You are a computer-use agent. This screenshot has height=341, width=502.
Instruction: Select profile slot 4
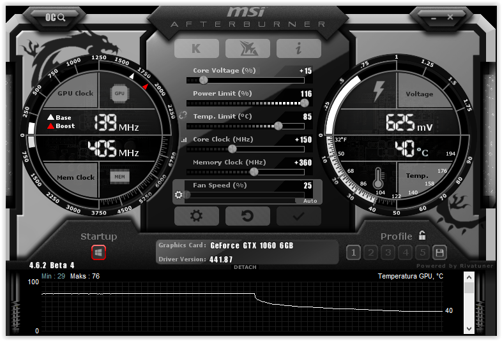point(406,252)
